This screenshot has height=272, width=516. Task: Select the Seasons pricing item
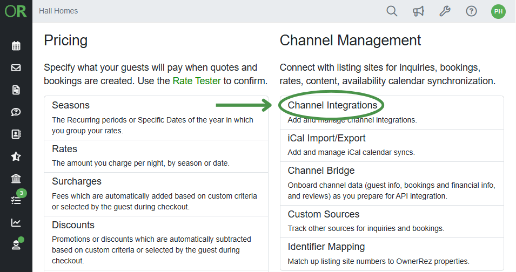point(71,105)
